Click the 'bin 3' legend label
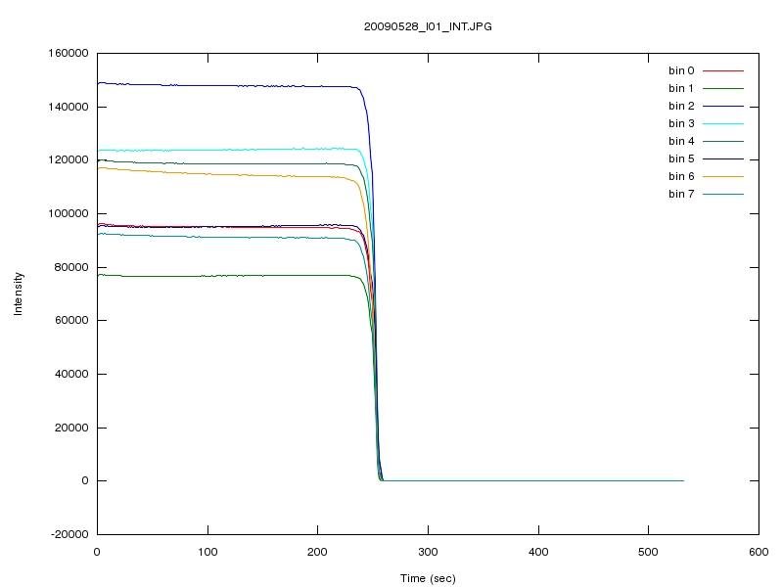Image resolution: width=783 pixels, height=587 pixels. pos(681,123)
